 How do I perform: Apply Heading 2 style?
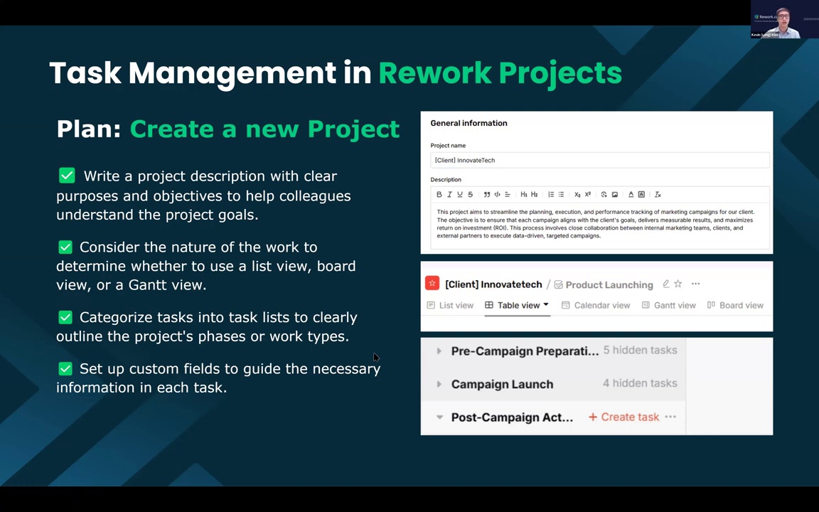534,194
